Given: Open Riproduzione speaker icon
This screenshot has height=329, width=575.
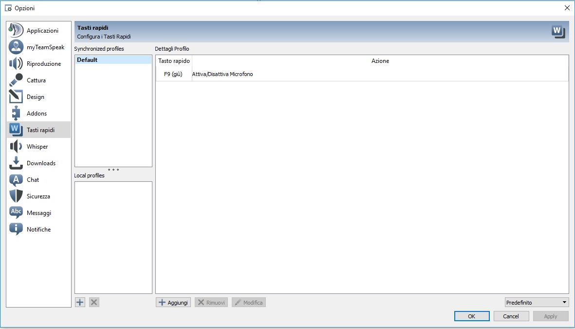Looking at the screenshot, I should coord(16,64).
